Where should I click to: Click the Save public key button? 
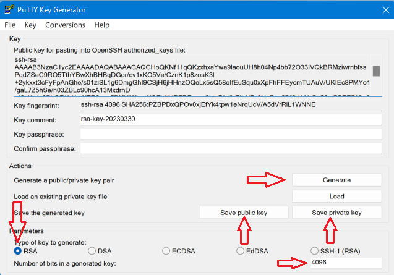[244, 213]
